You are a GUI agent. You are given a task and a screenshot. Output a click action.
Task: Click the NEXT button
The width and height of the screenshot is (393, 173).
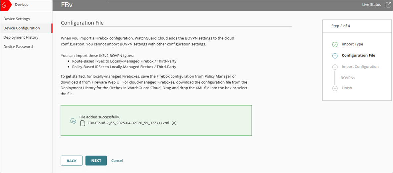96,161
